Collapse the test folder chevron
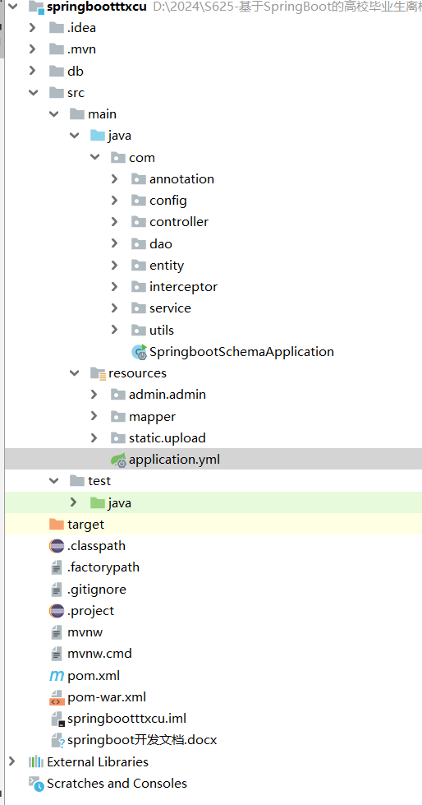 pyautogui.click(x=54, y=481)
